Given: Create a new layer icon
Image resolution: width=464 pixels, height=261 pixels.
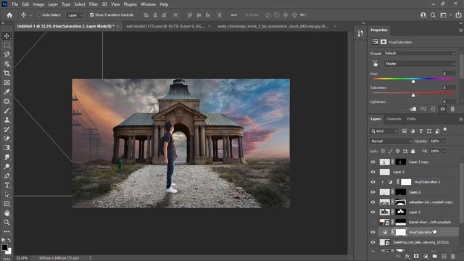Looking at the screenshot, I should 444,256.
